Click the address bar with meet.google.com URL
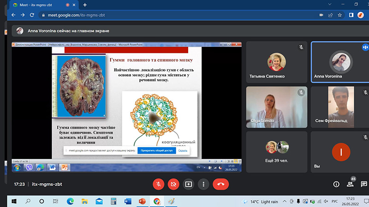The width and height of the screenshot is (369, 207). (175, 15)
